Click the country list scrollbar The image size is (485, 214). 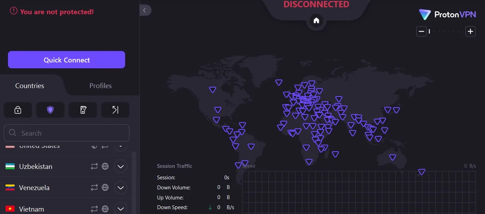134,182
